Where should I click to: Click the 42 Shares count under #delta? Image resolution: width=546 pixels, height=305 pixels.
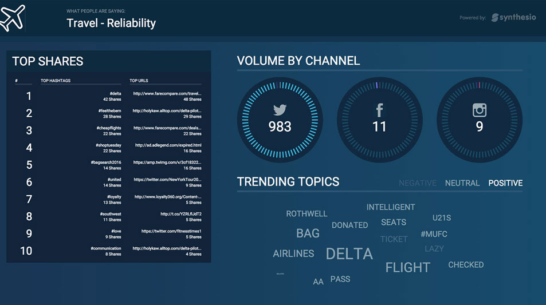[x=112, y=100]
